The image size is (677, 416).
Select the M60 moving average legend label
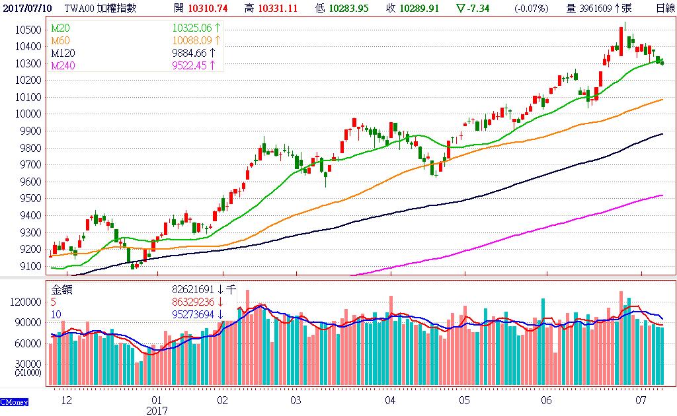pos(60,41)
